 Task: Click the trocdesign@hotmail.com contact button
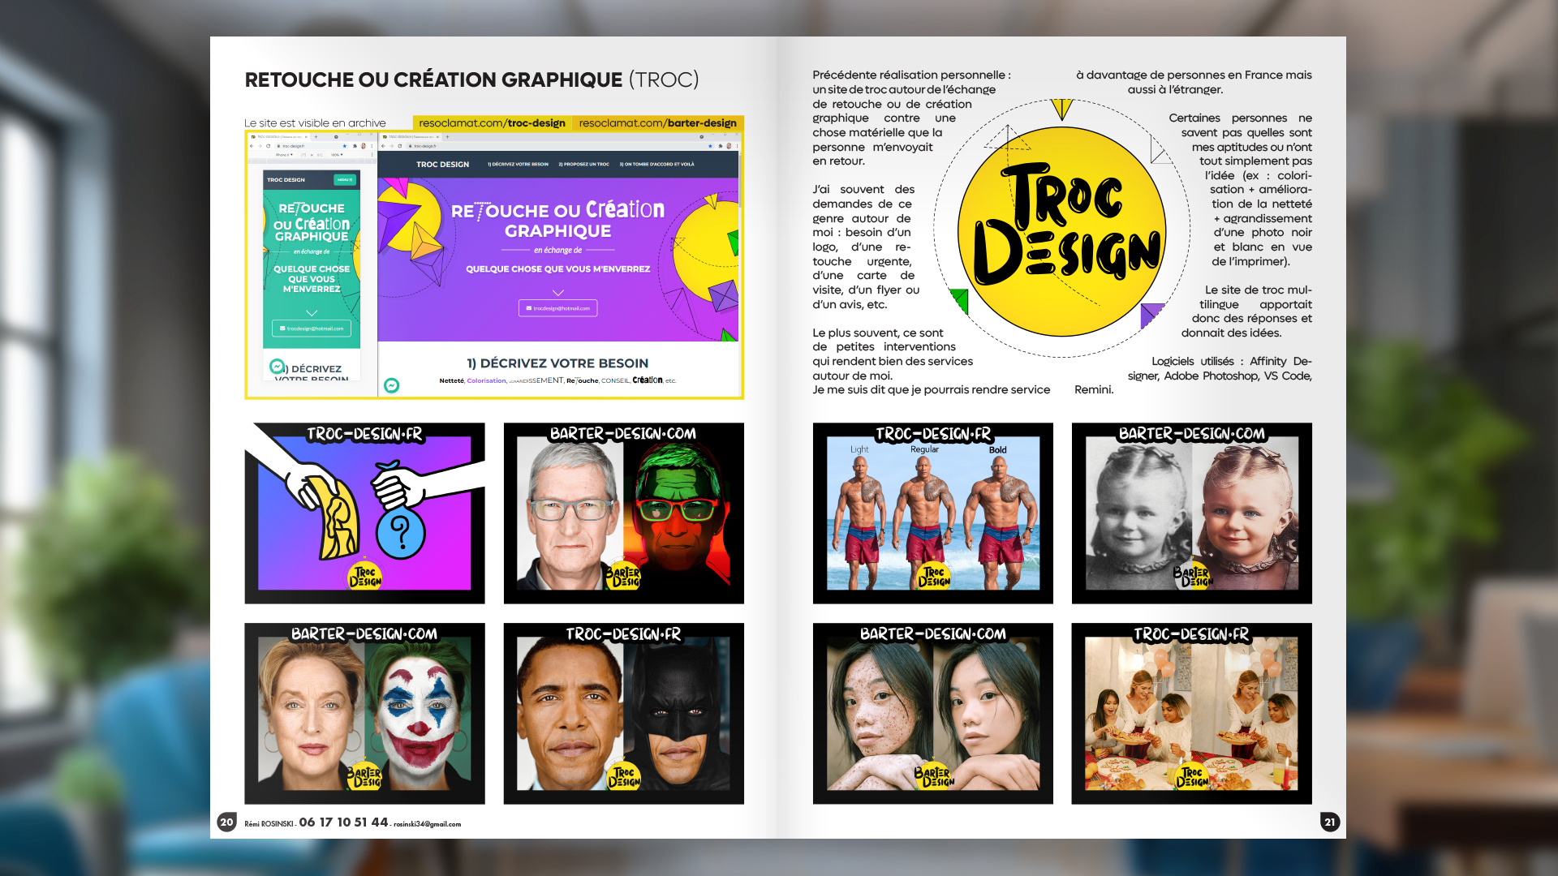pos(560,308)
